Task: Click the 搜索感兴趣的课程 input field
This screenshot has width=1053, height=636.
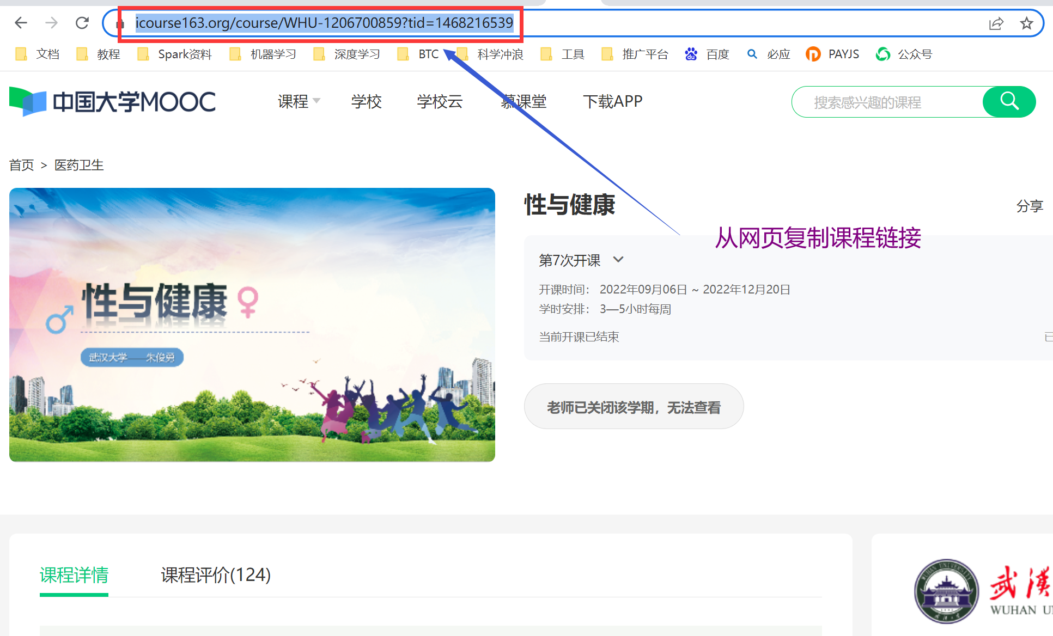Action: (892, 101)
